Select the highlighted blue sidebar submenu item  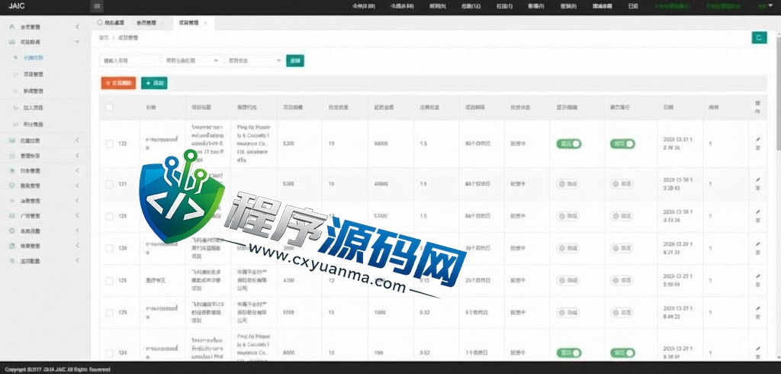coord(34,58)
